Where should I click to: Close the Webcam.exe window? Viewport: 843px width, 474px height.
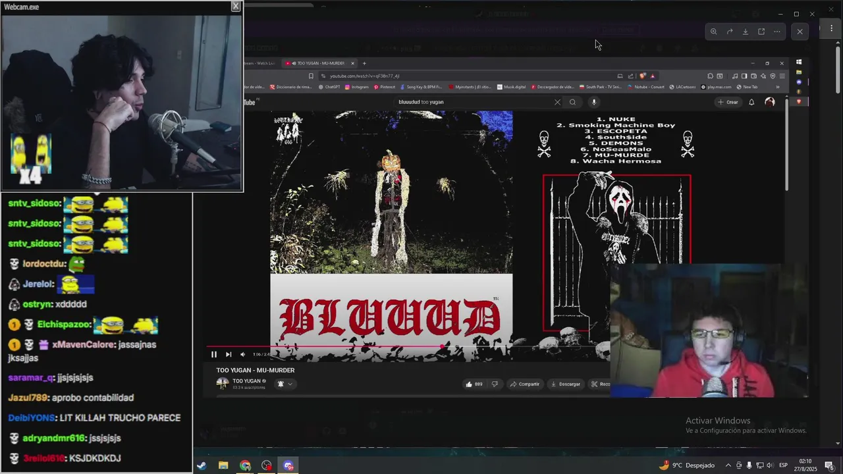pyautogui.click(x=235, y=6)
